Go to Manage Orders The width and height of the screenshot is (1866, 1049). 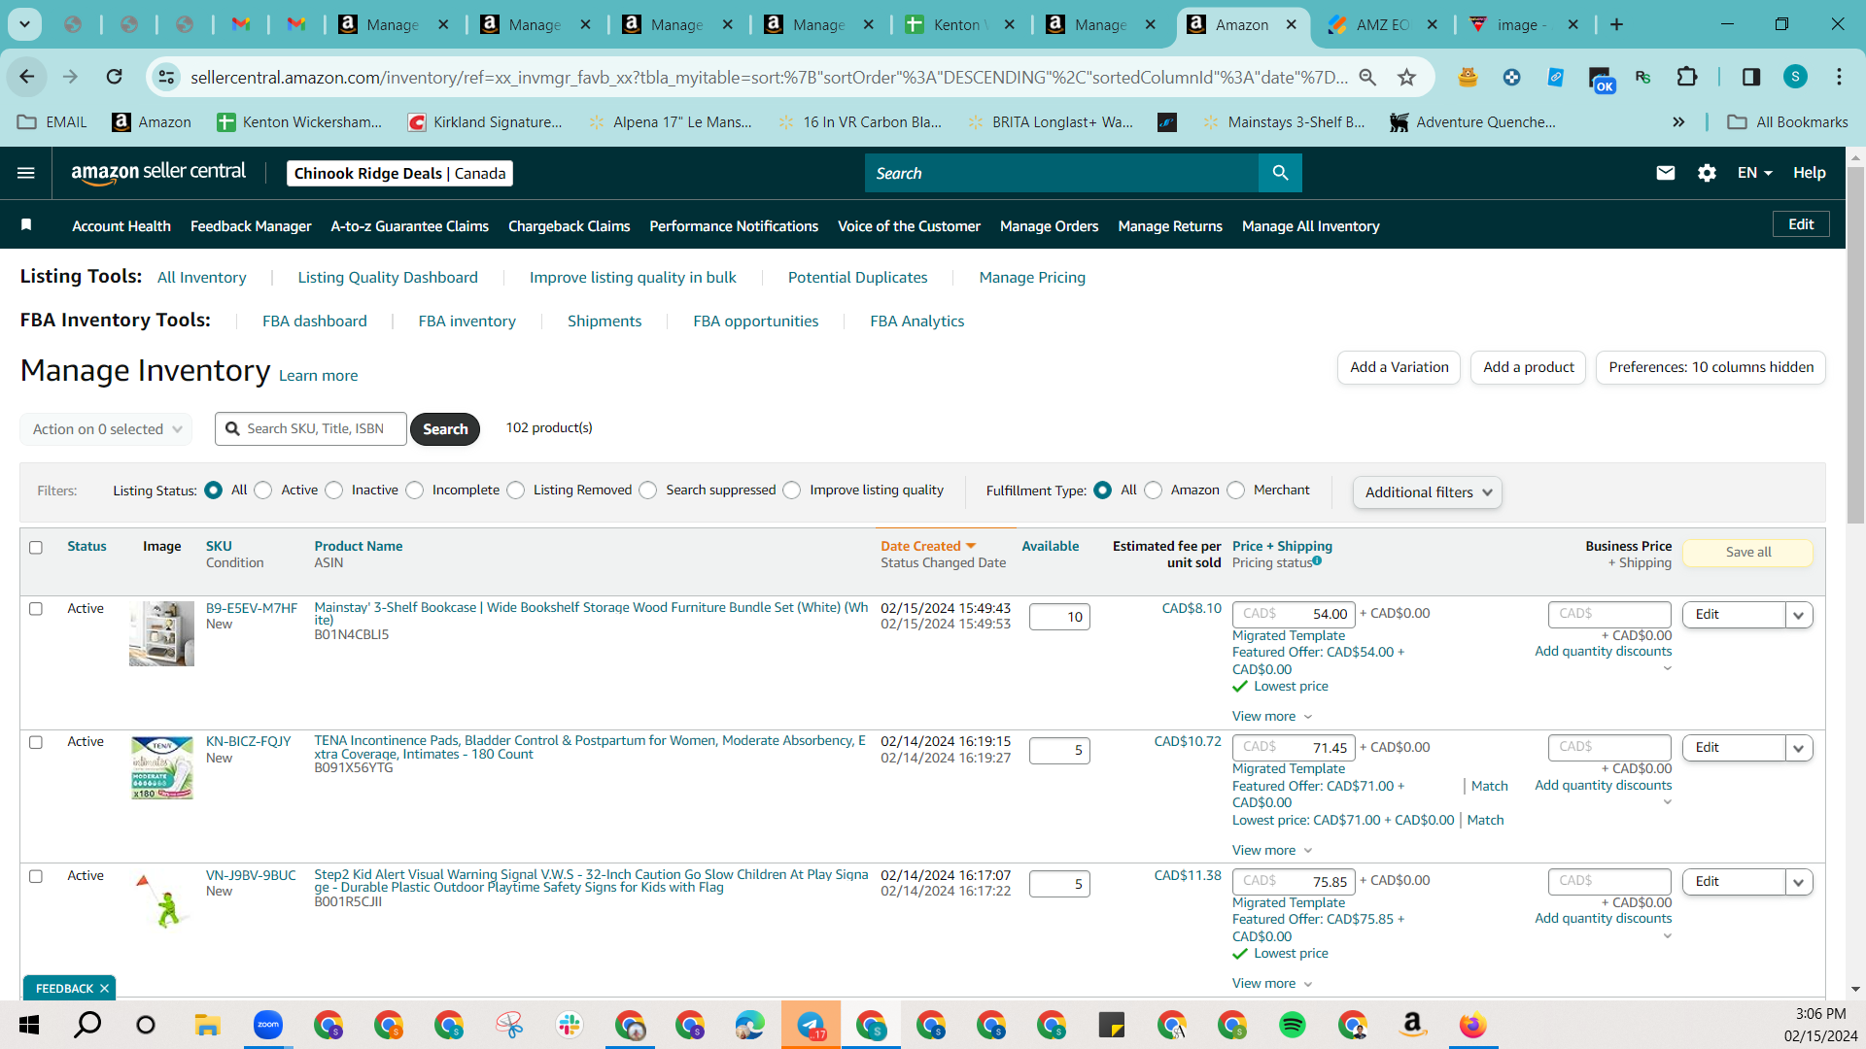(x=1049, y=226)
